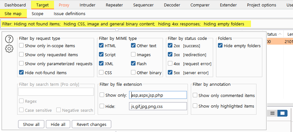
Task: Check the Images MIME type
Action: (x=133, y=55)
